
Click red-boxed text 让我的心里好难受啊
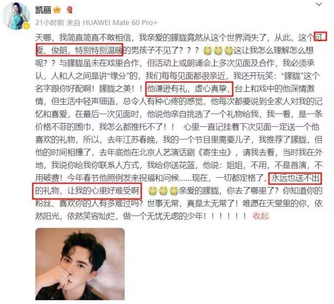pyautogui.click(x=103, y=190)
